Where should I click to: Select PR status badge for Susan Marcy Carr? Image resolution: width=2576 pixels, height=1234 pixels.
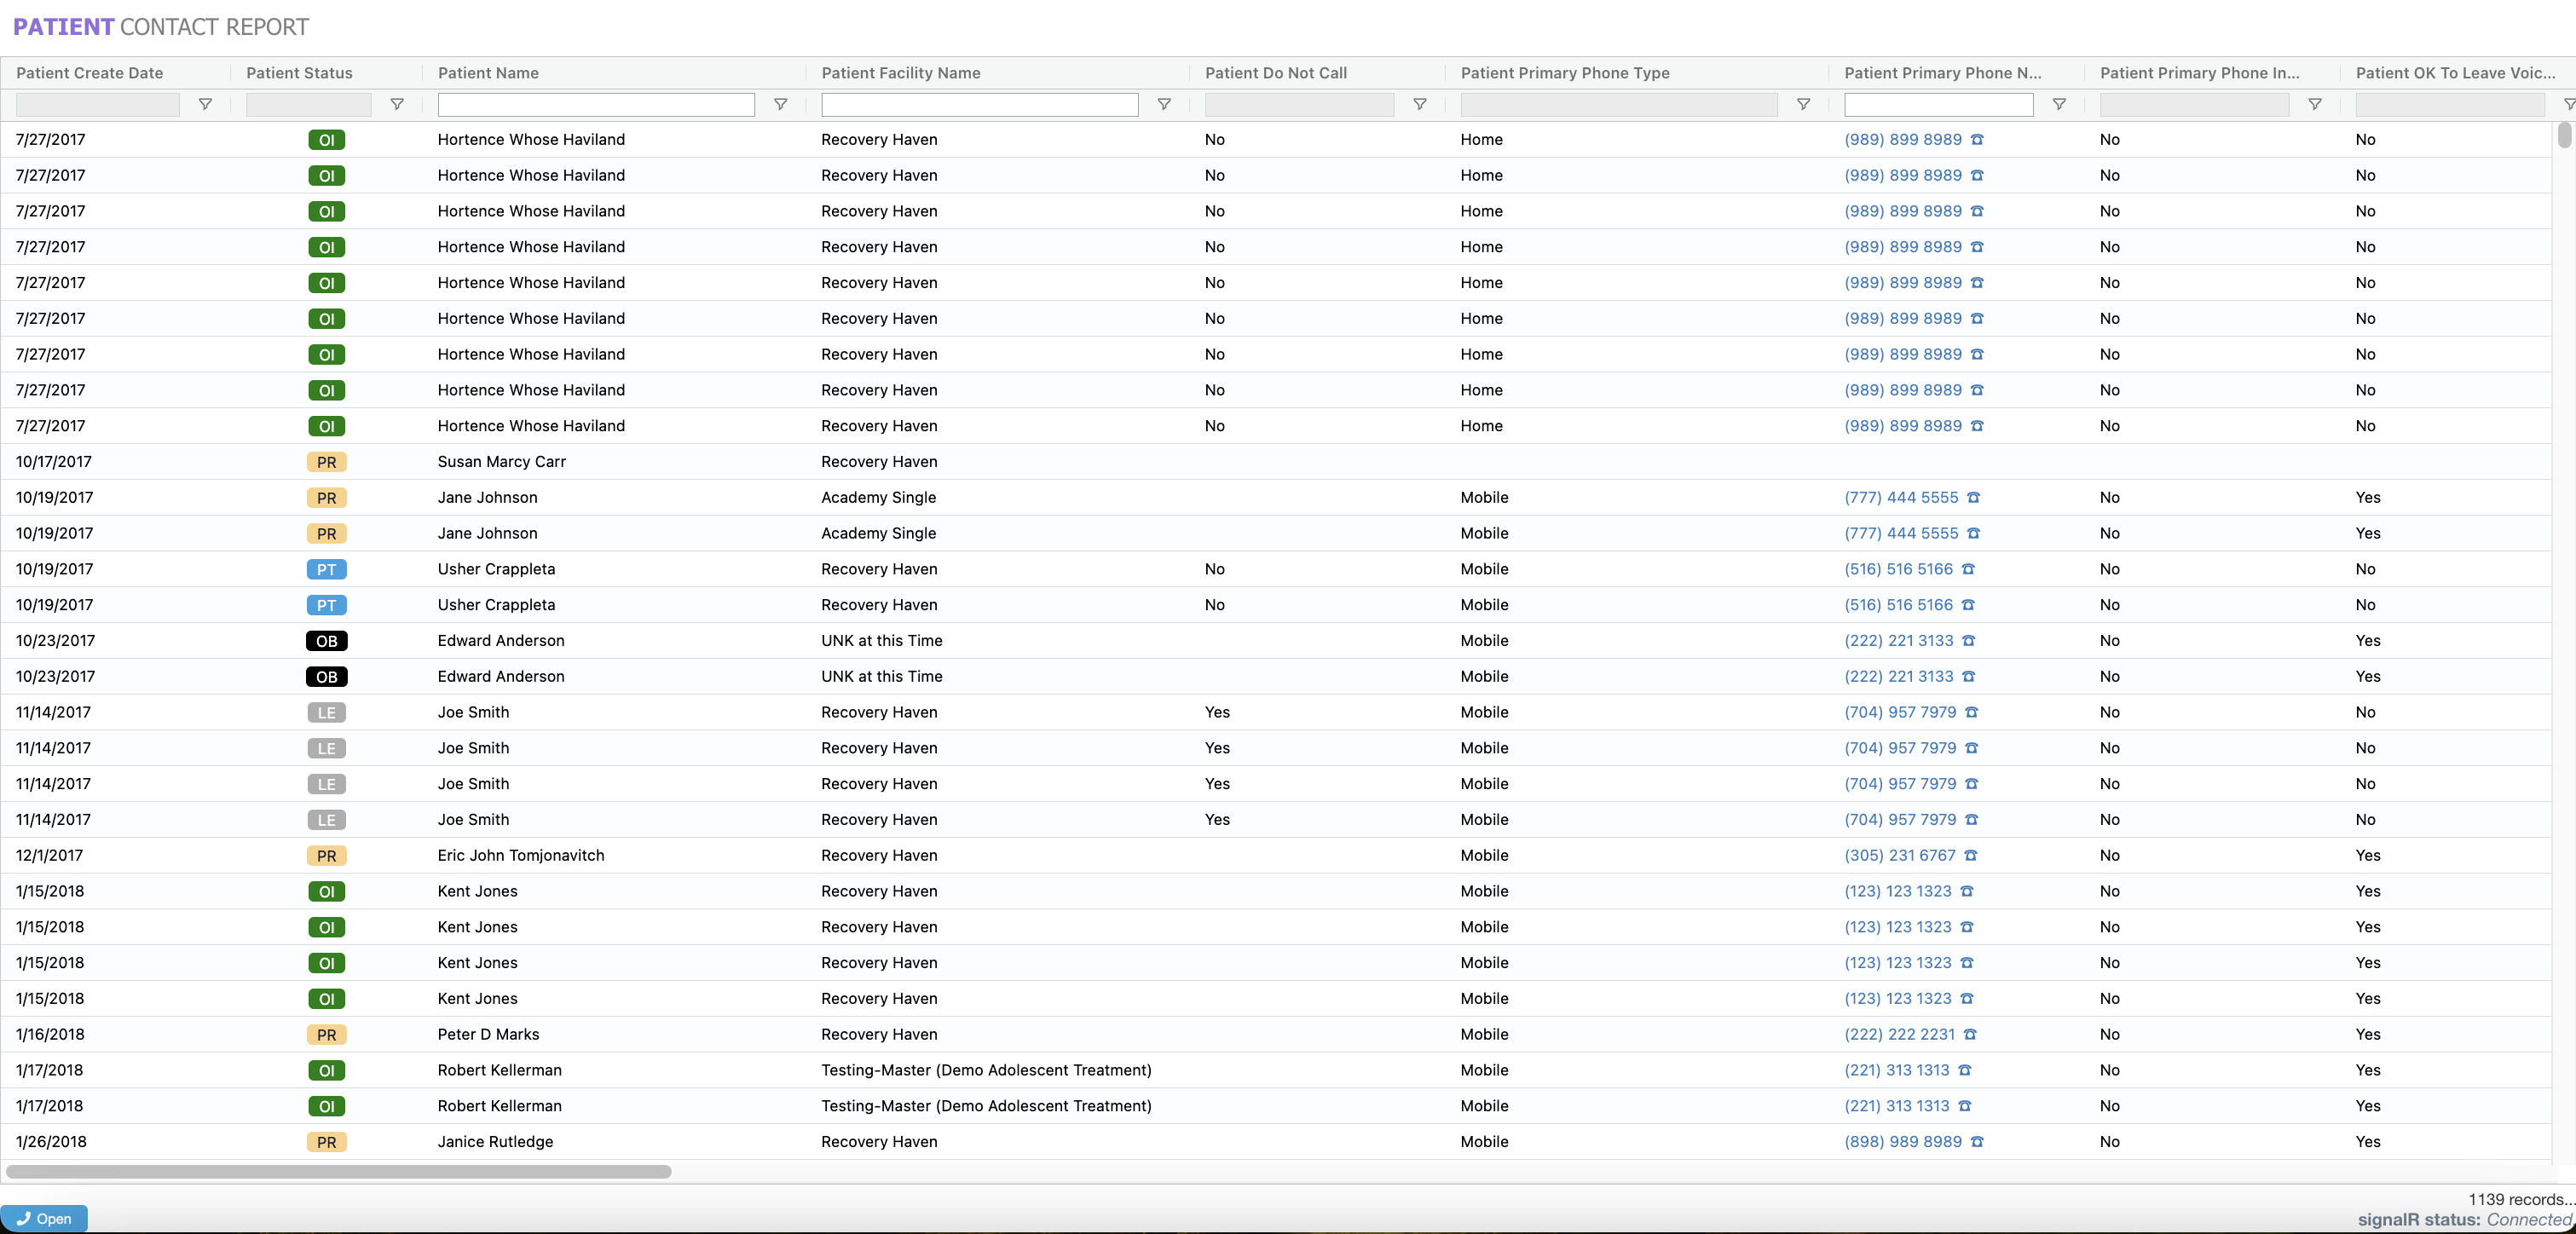click(326, 462)
